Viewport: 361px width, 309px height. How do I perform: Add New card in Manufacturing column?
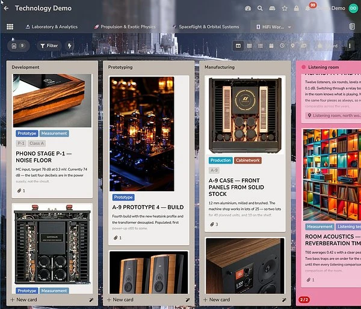(217, 299)
